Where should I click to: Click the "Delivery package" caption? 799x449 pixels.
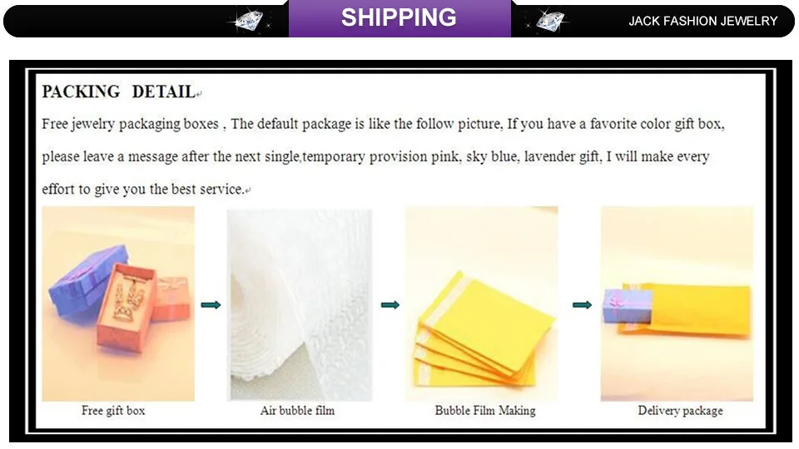coord(680,411)
